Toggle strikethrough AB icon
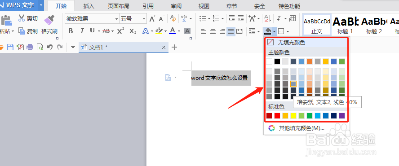 point(106,31)
